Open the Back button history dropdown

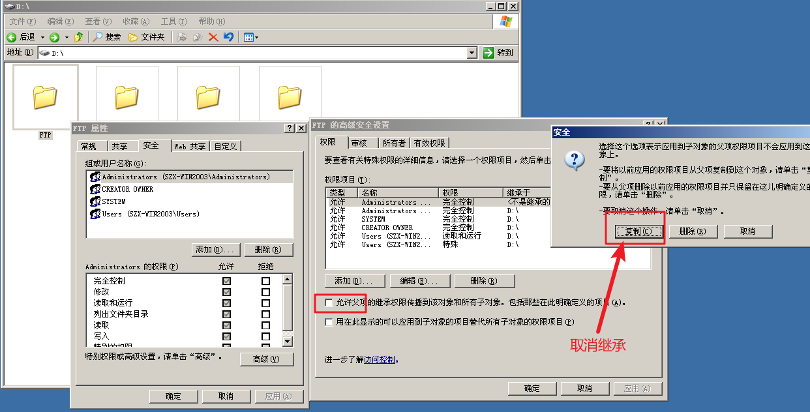pos(42,37)
